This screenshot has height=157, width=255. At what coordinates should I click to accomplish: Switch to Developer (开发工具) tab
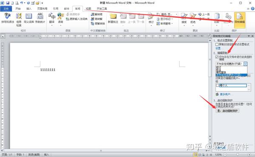102,9
